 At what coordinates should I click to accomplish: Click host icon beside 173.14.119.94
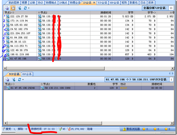click(8, 21)
